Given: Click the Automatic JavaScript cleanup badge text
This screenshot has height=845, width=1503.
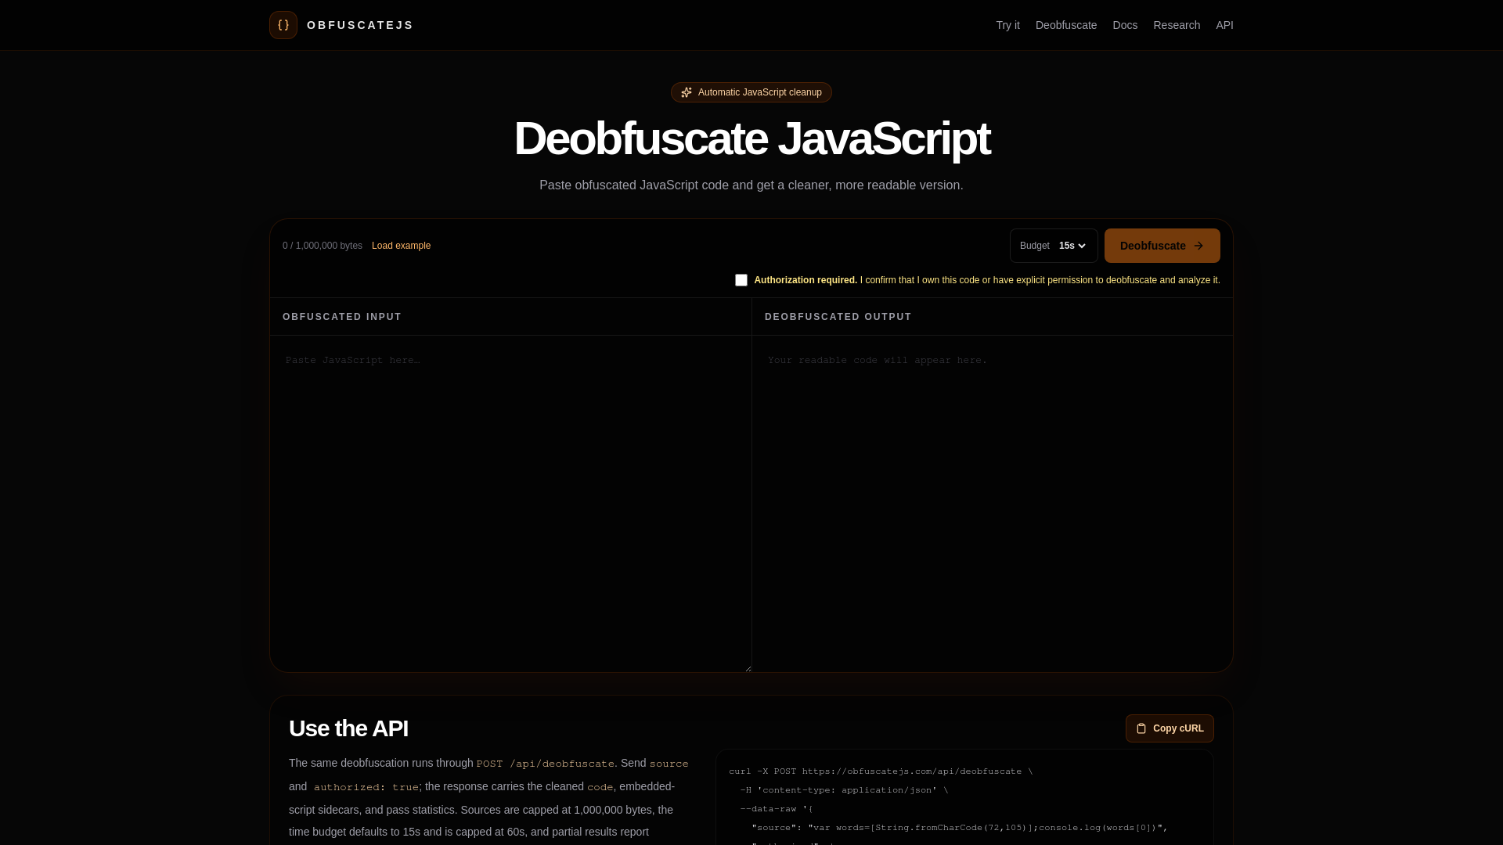Looking at the screenshot, I should click(760, 92).
